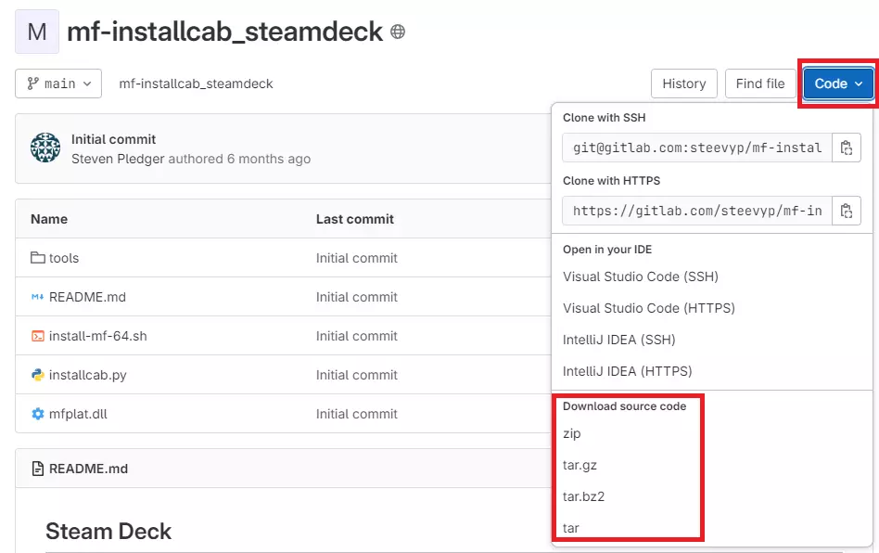Viewport: 879px width, 553px height.
Task: Open the main branch dropdown
Action: coord(58,84)
